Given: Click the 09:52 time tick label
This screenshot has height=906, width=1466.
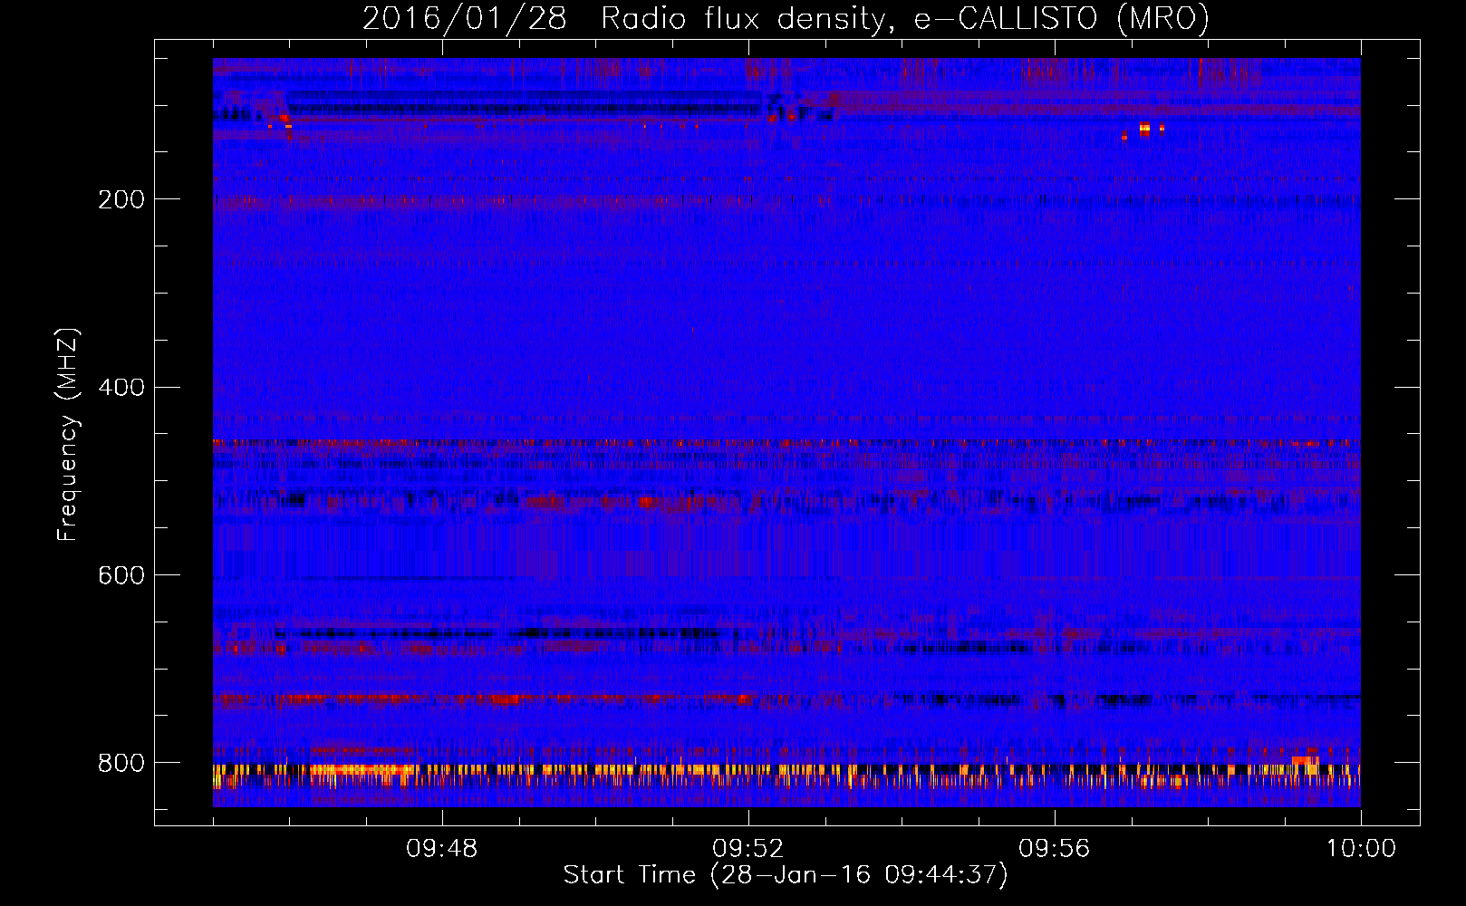Looking at the screenshot, I should point(748,849).
